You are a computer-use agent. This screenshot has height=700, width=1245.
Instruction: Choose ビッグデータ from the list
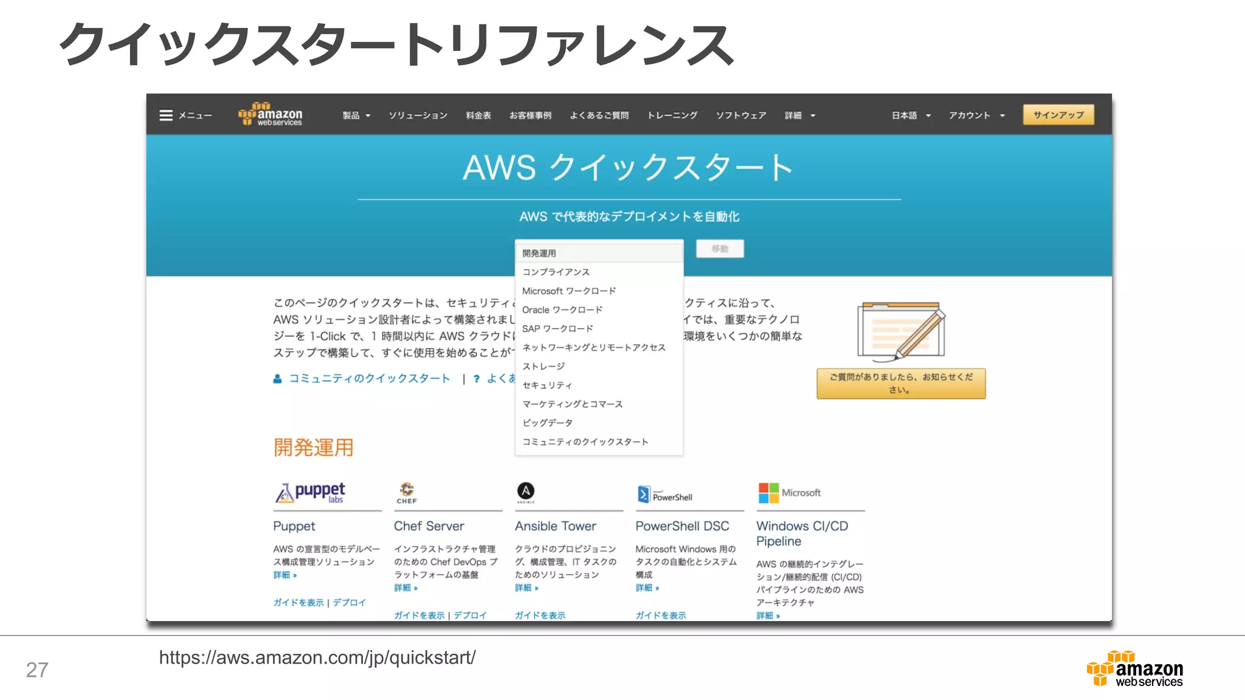(599, 422)
